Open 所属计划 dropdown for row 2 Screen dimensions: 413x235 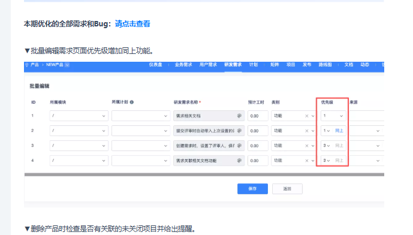pos(141,131)
